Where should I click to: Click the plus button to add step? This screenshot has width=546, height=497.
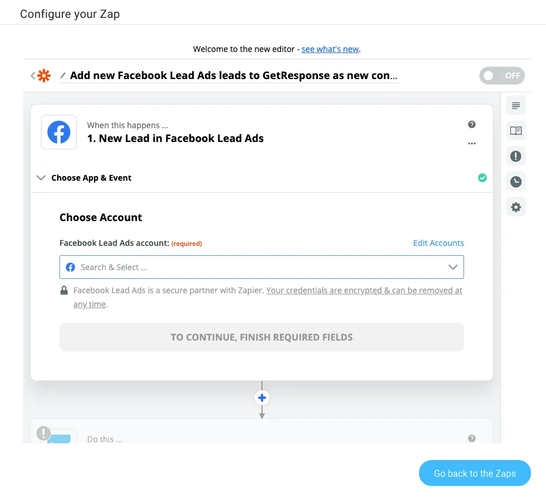[x=262, y=398]
